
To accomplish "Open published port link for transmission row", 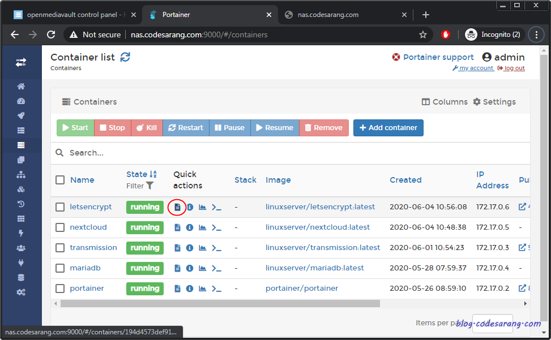I will click(x=523, y=247).
